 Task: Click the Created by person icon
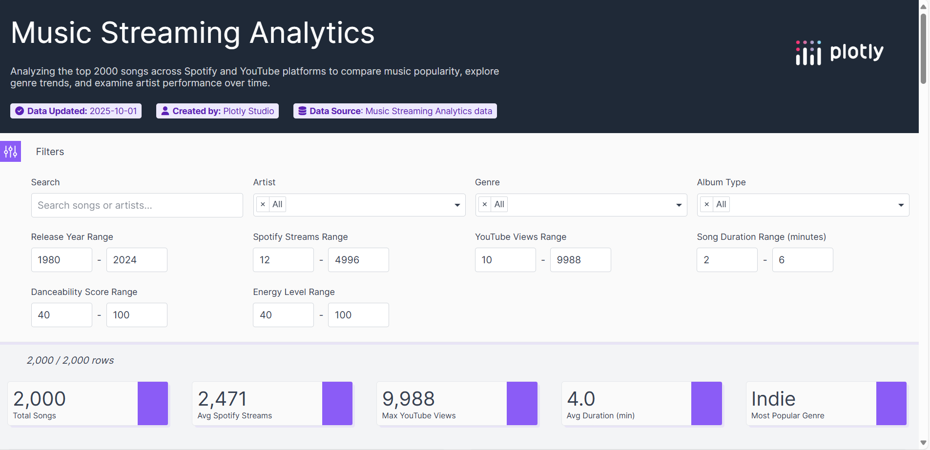[x=165, y=111]
